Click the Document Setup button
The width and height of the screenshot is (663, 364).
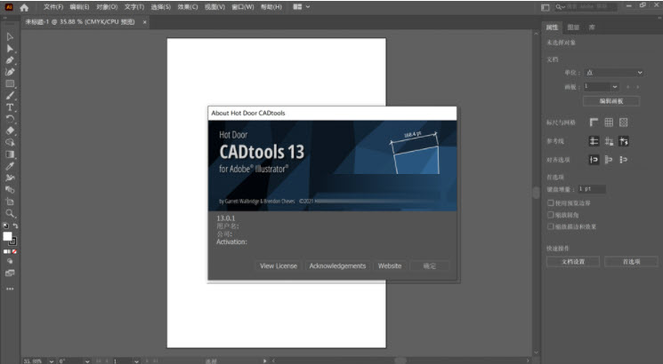click(573, 262)
